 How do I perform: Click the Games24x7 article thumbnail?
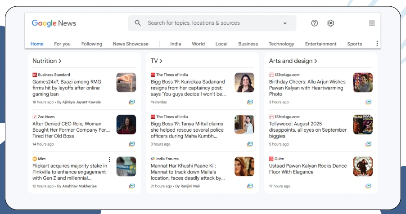(126, 83)
